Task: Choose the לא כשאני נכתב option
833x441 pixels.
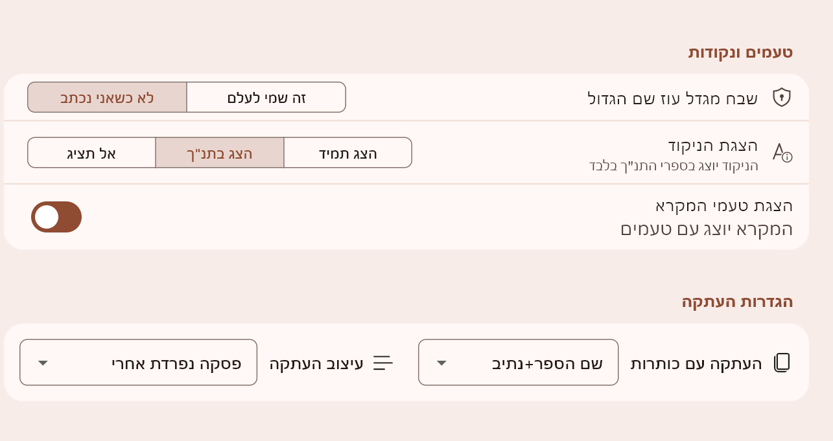Action: (107, 97)
